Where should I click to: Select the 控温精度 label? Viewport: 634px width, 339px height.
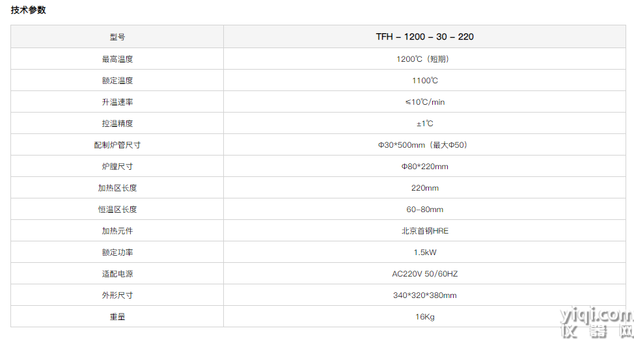click(117, 123)
